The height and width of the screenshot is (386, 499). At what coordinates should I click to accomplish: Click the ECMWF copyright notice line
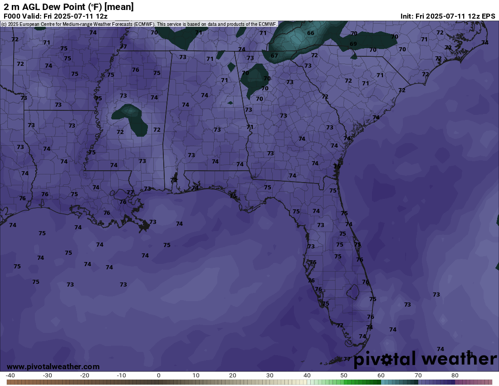139,24
